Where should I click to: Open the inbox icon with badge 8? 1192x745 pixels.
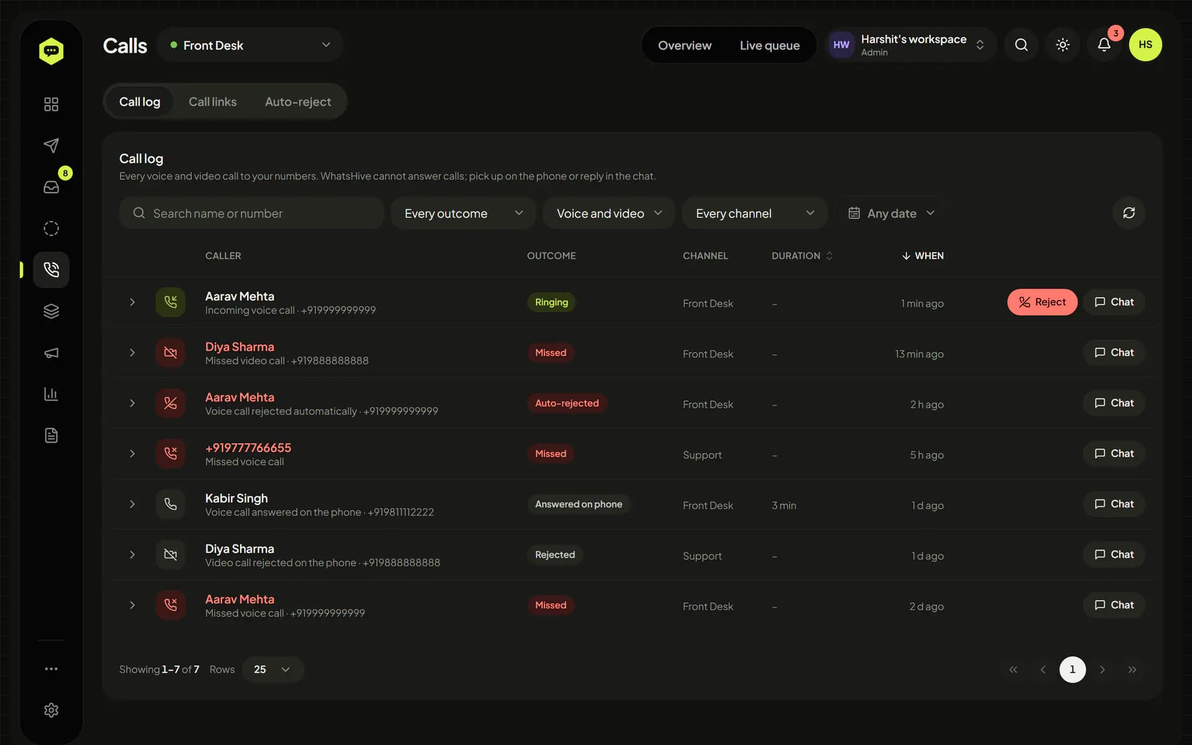pos(51,187)
